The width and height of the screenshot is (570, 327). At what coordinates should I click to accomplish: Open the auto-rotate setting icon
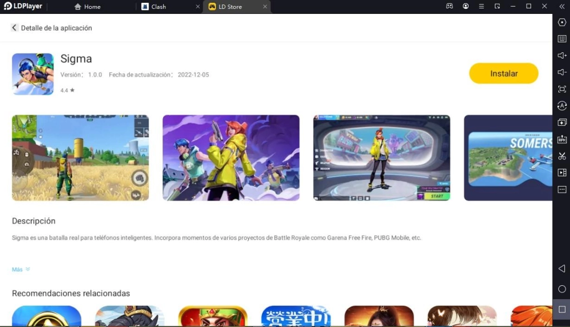click(x=562, y=106)
